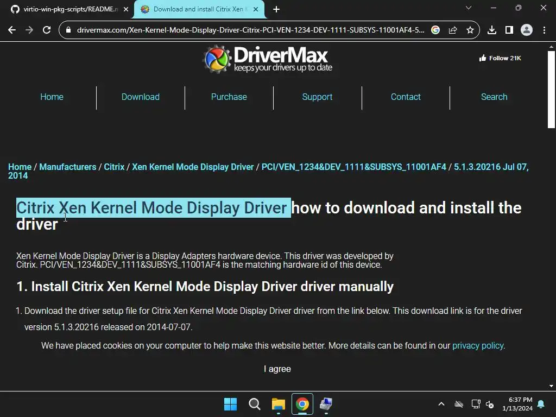Open the Purchase nav item
Screen dimensions: 556x417
229,97
